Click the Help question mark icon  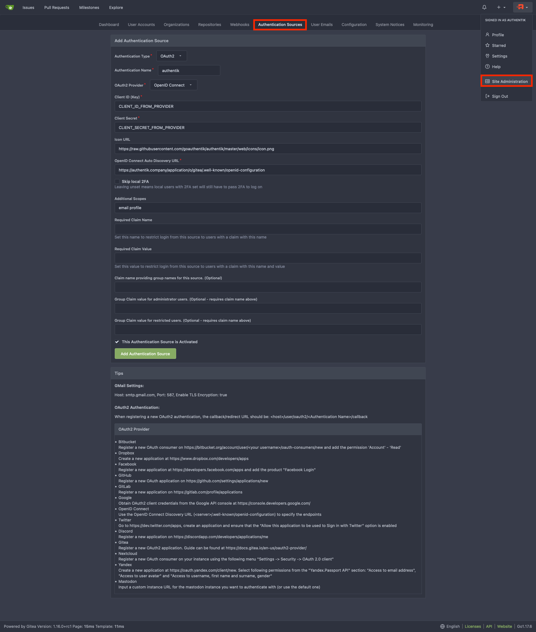tap(487, 66)
